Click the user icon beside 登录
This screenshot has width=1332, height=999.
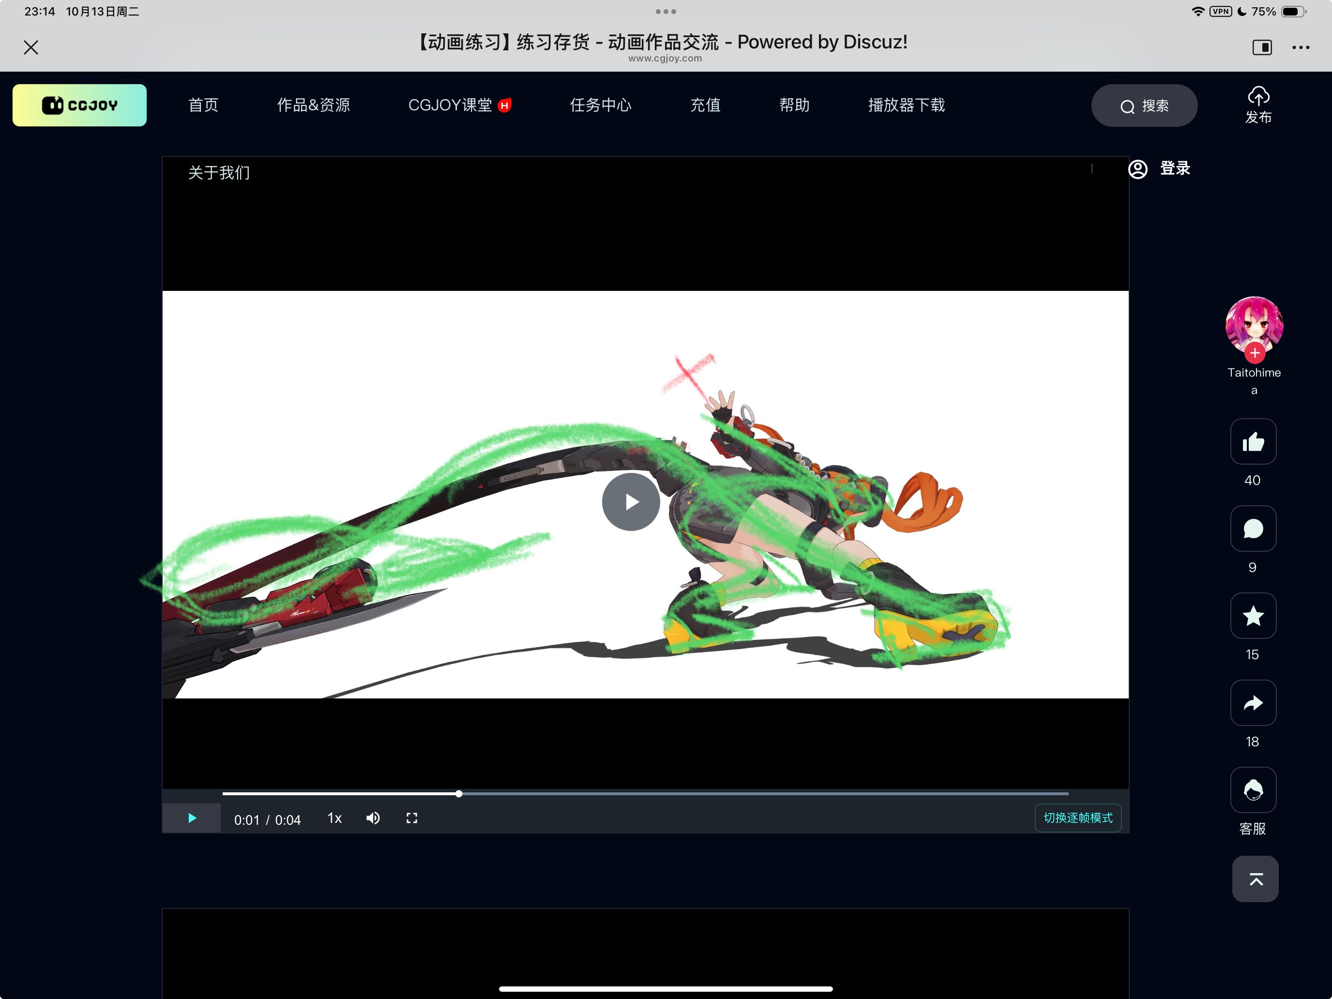(x=1138, y=169)
